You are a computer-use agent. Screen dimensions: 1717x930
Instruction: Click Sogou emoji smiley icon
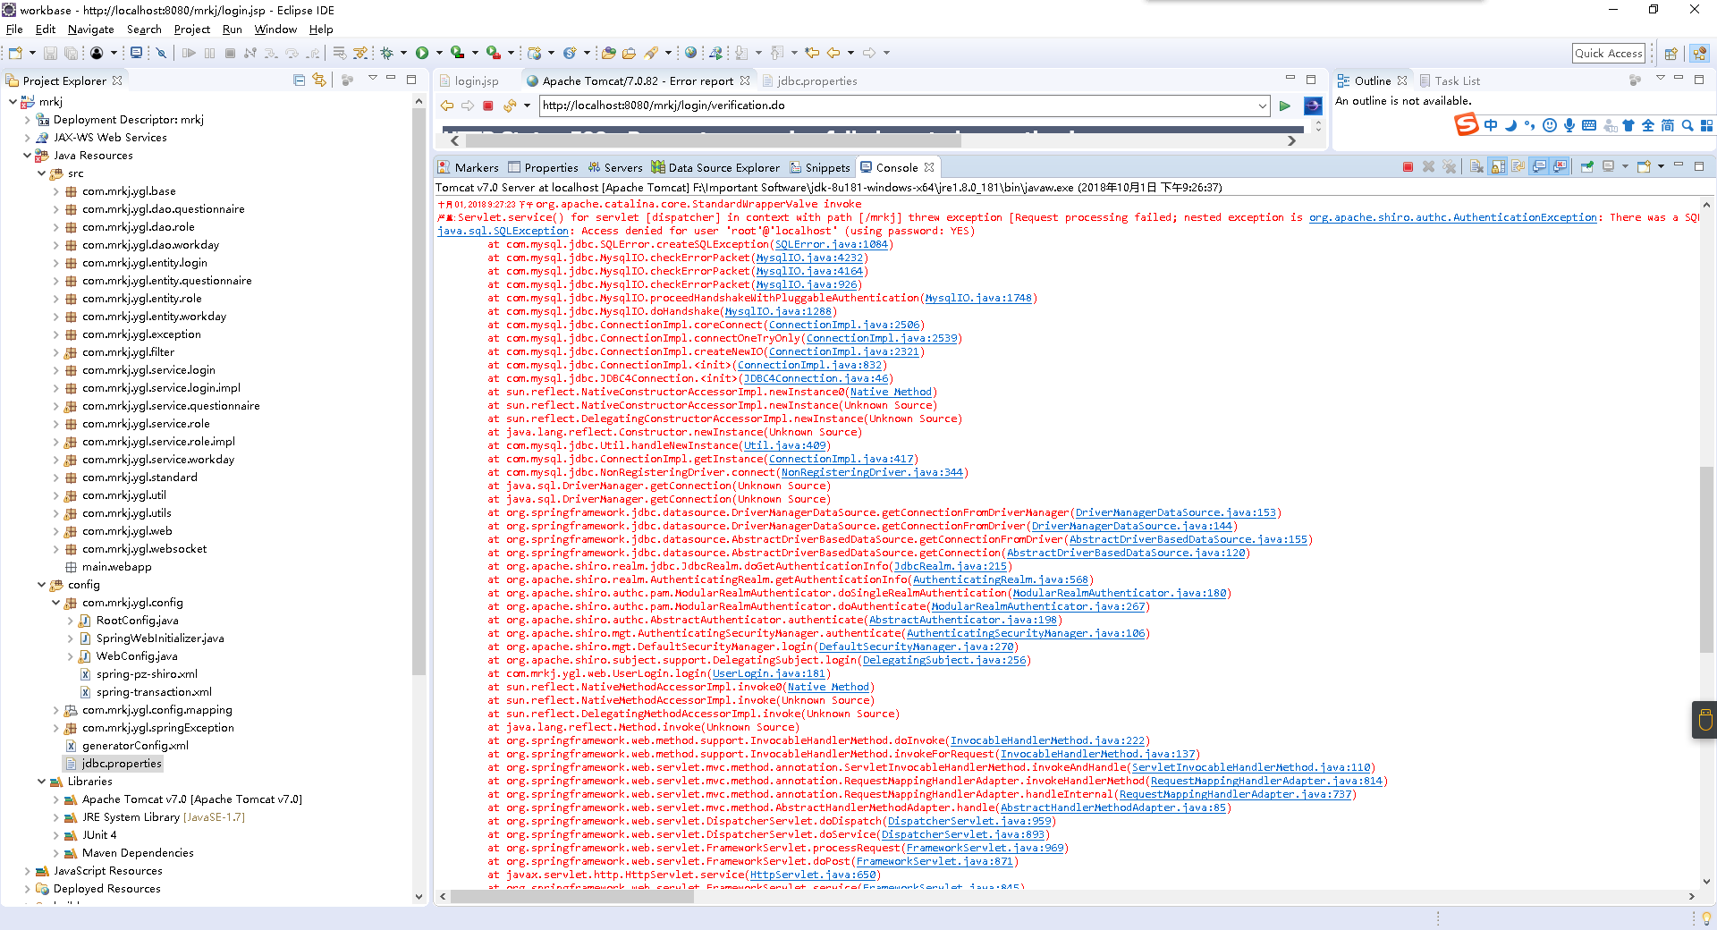click(1550, 125)
